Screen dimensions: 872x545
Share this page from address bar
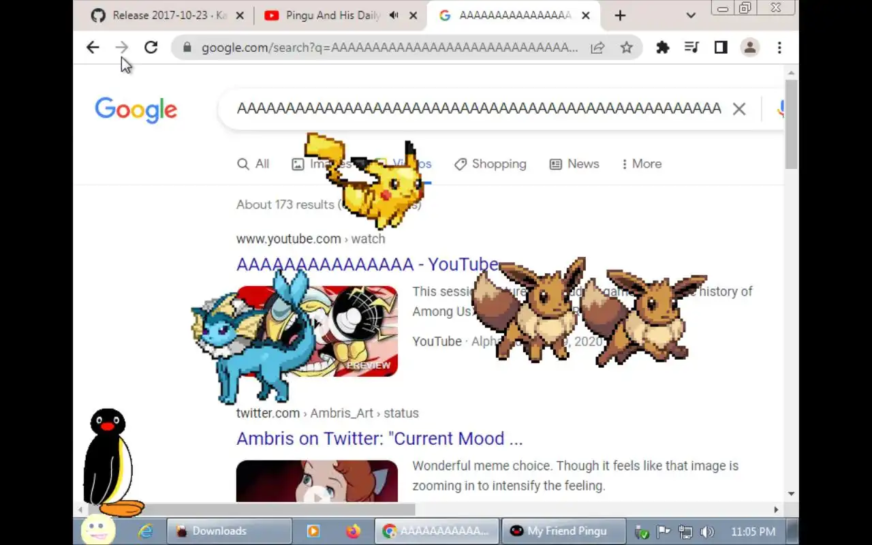pyautogui.click(x=597, y=47)
